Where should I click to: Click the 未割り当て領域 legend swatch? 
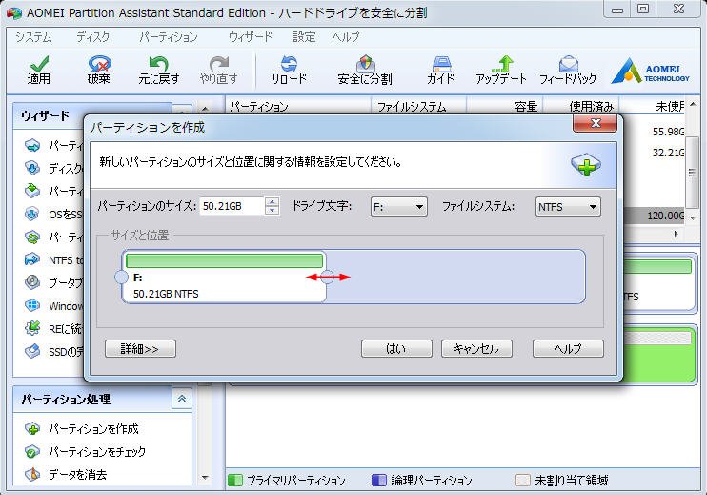coord(522,480)
